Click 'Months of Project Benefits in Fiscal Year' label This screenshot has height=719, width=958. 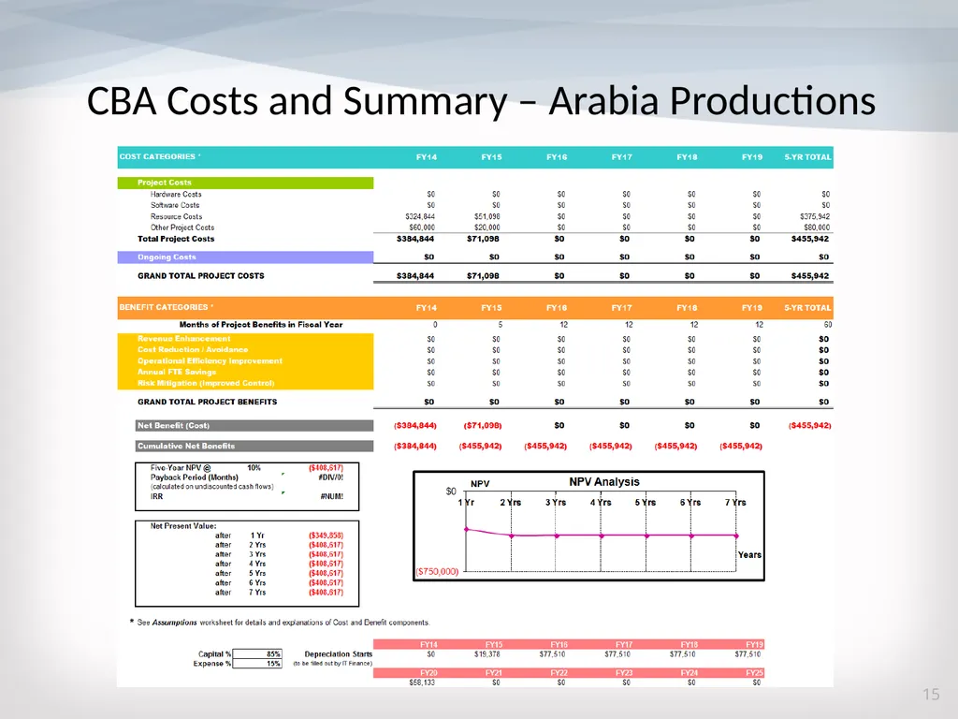coord(261,325)
